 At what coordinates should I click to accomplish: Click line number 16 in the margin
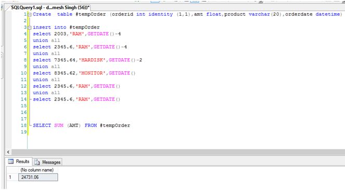(23, 112)
